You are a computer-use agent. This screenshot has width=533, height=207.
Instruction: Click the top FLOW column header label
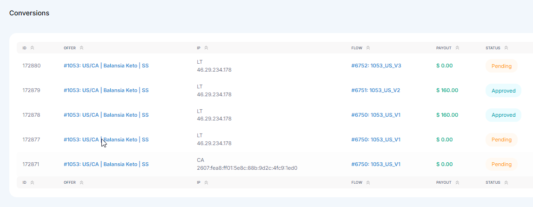point(357,48)
